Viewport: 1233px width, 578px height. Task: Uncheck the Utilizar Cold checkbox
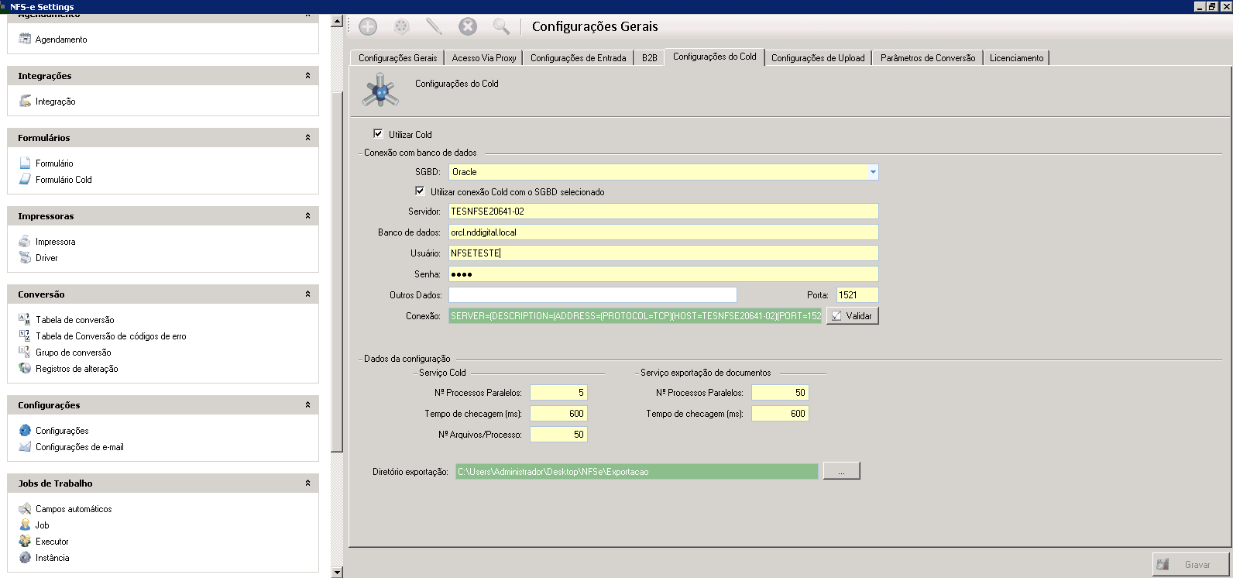(x=378, y=134)
